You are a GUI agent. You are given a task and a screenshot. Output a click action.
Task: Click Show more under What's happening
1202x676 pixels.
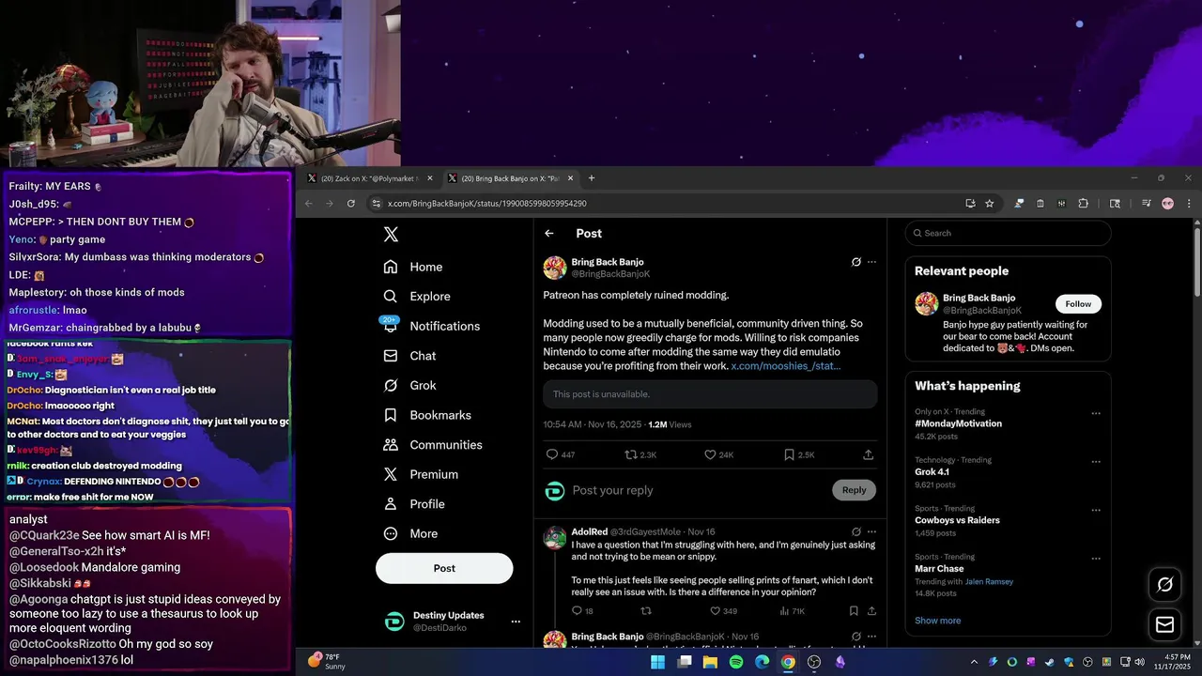click(x=937, y=621)
